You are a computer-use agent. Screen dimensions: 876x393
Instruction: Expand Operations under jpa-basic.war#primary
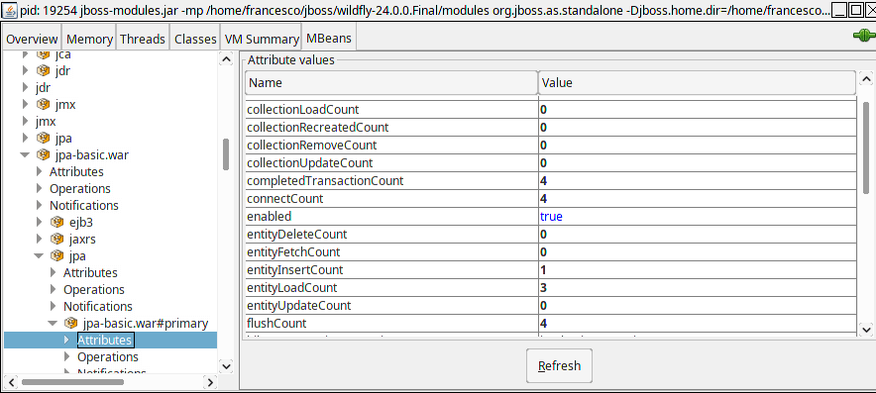point(66,356)
